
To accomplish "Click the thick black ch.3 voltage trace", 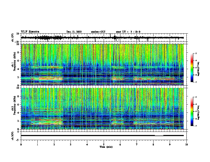I will click(x=102, y=136).
